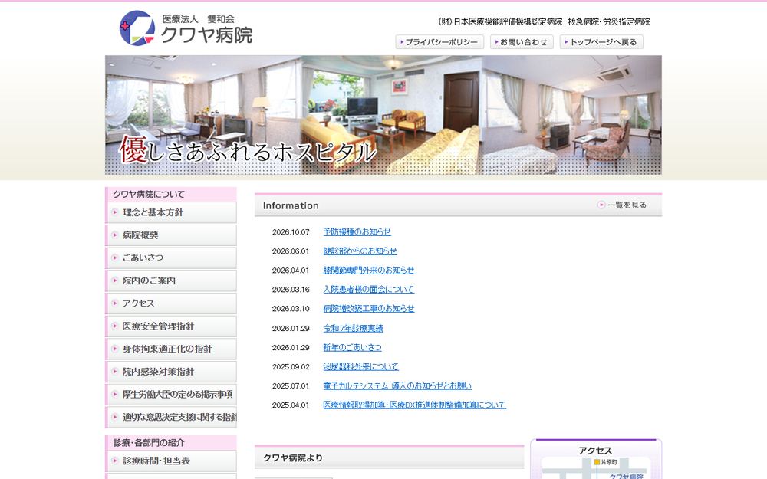Image resolution: width=767 pixels, height=479 pixels.
Task: Click arrow icon next to 院内のご案内
Action: 115,281
